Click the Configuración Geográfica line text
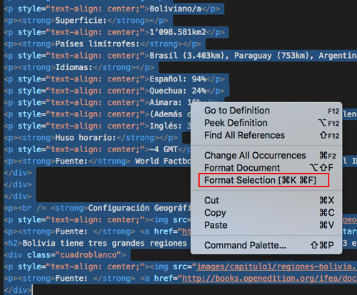 pyautogui.click(x=139, y=208)
